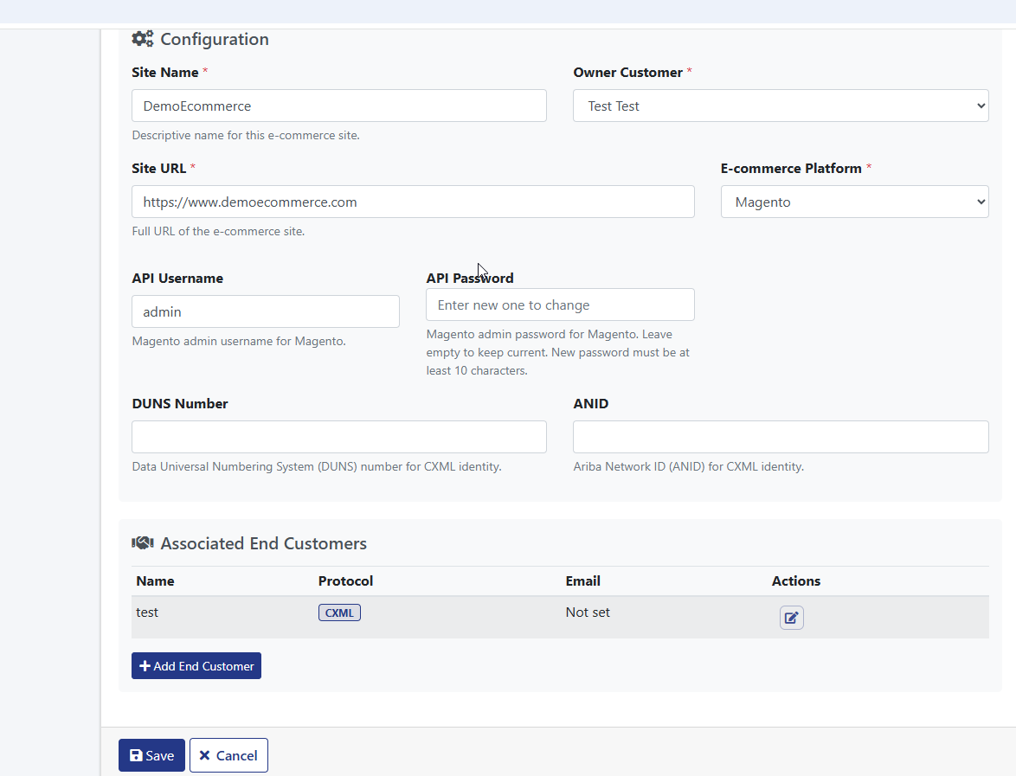Click the Associated End Customers handshake icon
This screenshot has width=1016, height=776.
tap(142, 542)
